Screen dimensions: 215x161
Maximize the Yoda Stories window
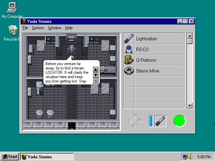(185, 21)
